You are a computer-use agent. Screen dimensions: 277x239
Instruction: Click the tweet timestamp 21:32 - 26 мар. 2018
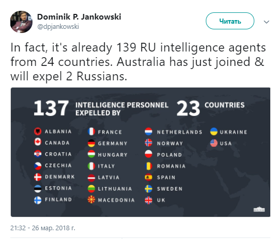point(43,228)
